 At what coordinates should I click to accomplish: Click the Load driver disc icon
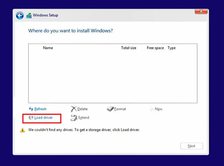31,118
